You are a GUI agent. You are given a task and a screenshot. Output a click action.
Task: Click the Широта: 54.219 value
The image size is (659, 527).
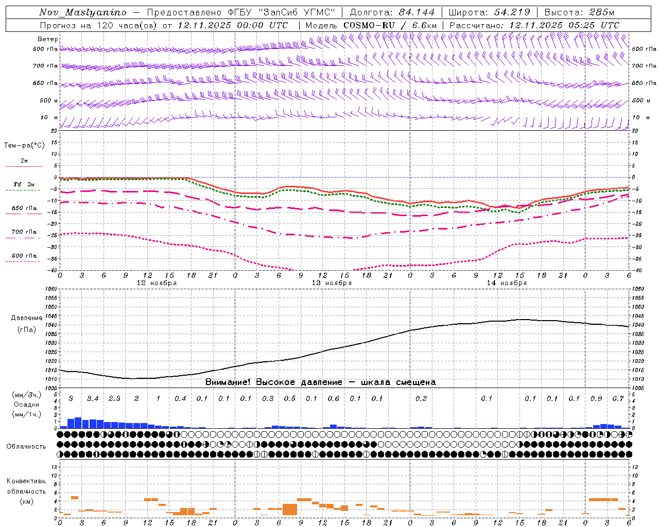tap(489, 12)
